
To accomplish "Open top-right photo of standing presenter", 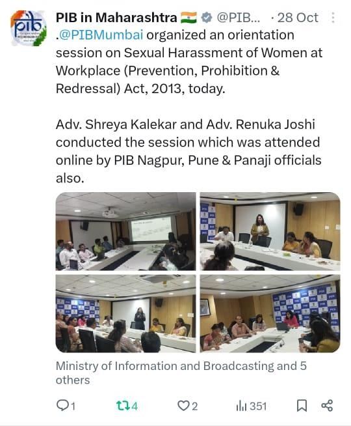I will pyautogui.click(x=270, y=231).
